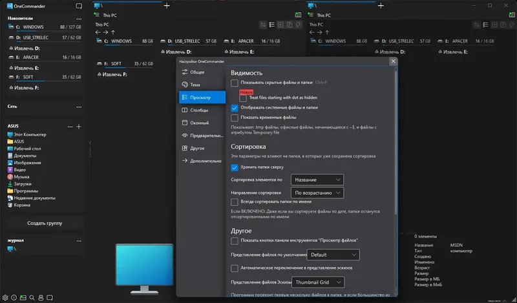Click the back arrow in left pane
Screen dimensions: 517x303
[98, 32]
